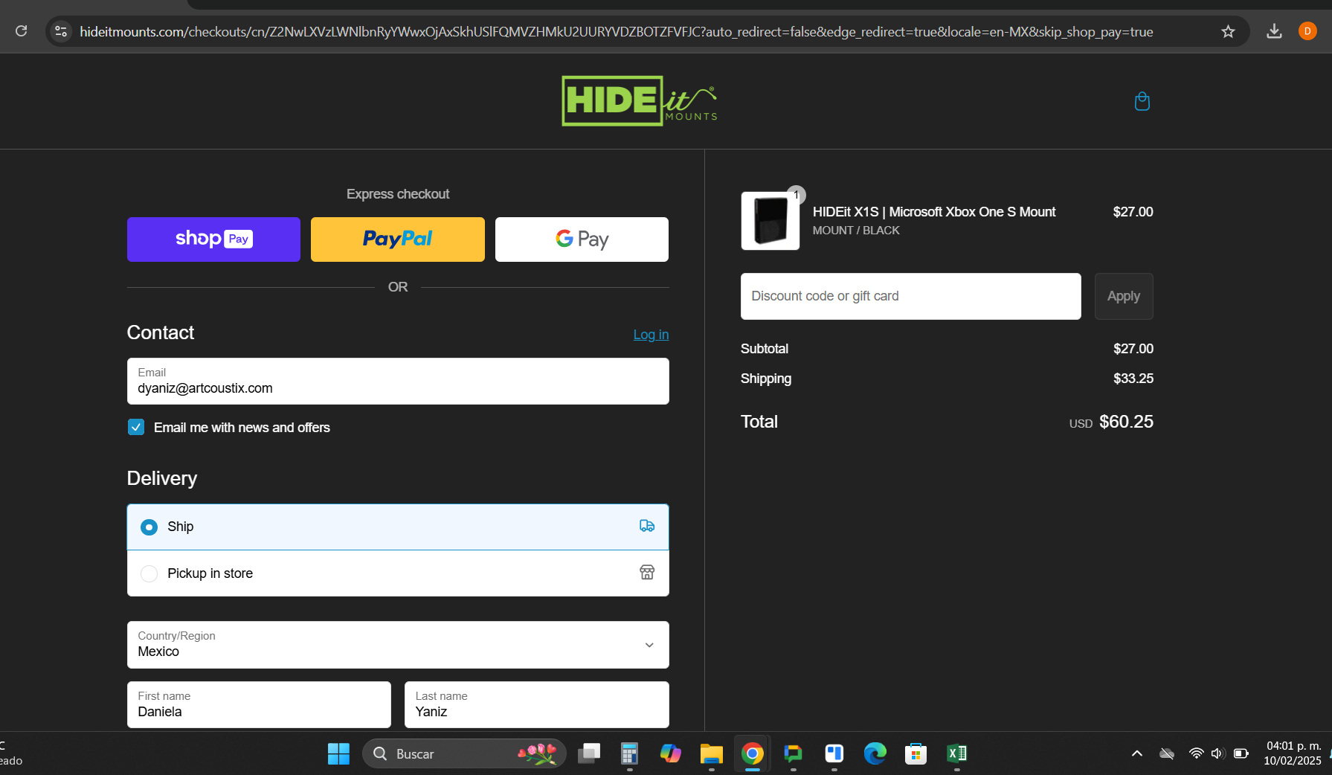Bookmark this page with the star icon
The image size is (1332, 775).
coord(1228,31)
